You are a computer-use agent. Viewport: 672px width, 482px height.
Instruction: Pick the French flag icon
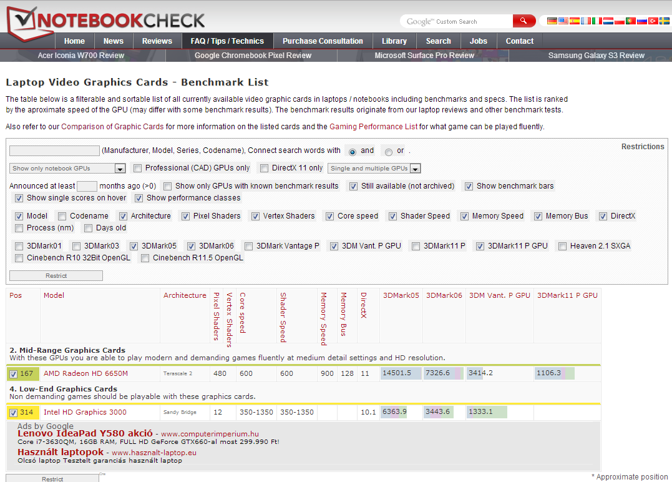pos(586,21)
